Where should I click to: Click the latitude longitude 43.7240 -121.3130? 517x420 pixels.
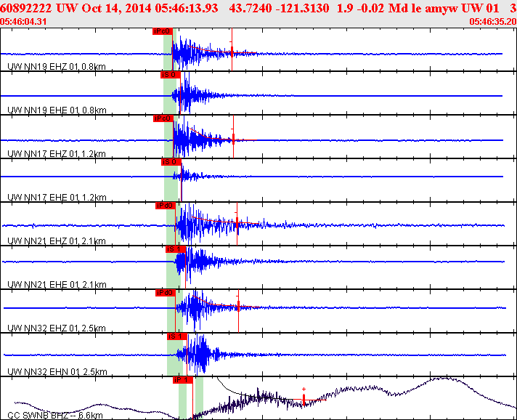point(279,8)
